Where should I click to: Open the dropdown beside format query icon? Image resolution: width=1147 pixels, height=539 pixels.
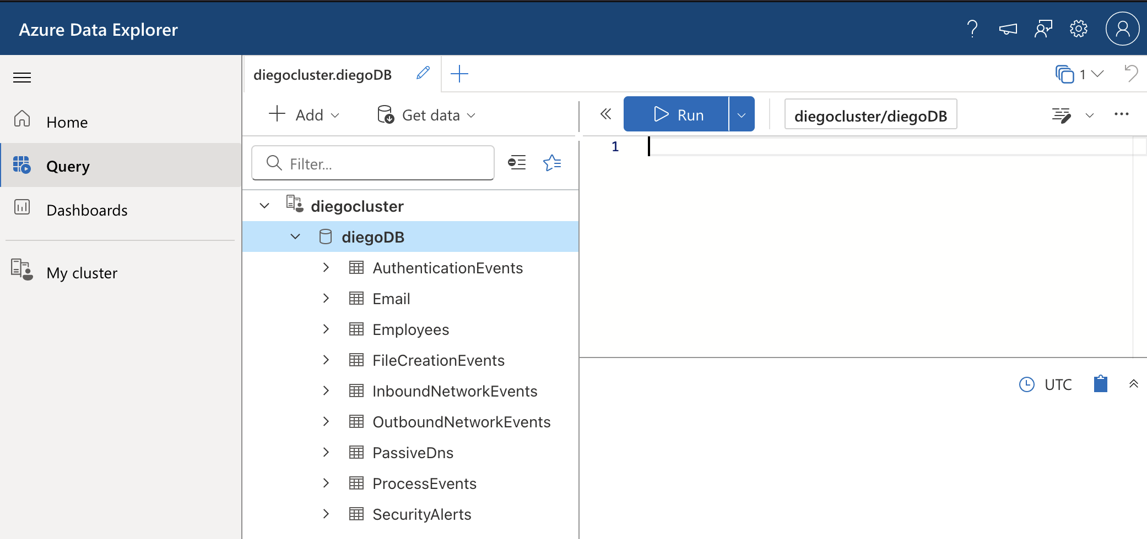1090,115
